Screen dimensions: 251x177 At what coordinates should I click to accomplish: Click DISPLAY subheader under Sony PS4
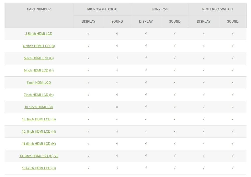tap(146, 21)
